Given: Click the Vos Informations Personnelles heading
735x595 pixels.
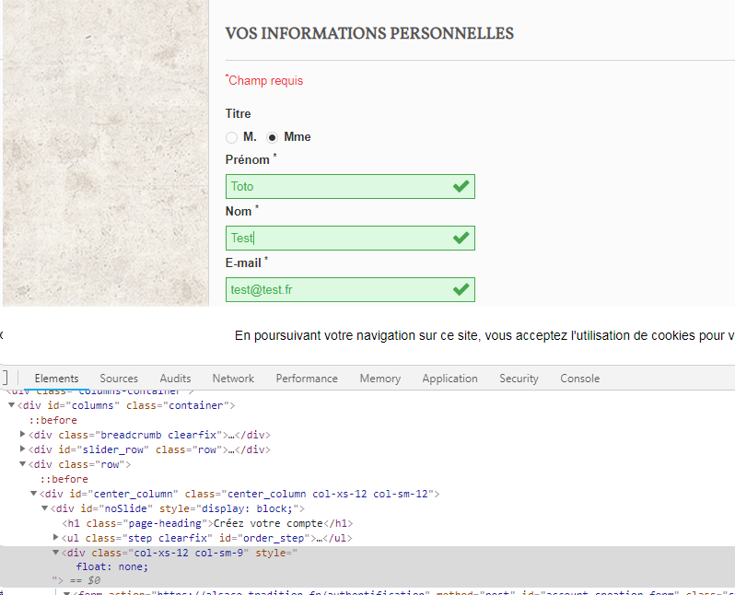Looking at the screenshot, I should (x=369, y=33).
